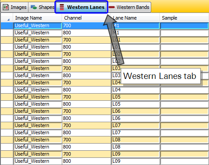209x165 pixels.
Task: Sort by Image Name column header
Action: click(37, 18)
